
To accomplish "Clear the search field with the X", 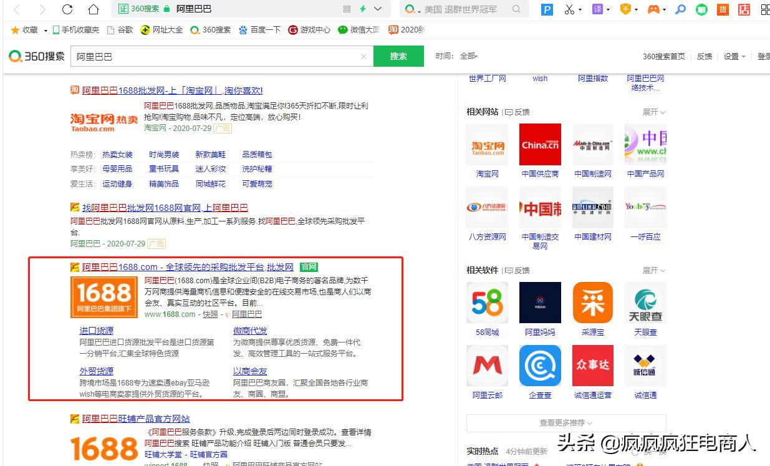I will 363,56.
